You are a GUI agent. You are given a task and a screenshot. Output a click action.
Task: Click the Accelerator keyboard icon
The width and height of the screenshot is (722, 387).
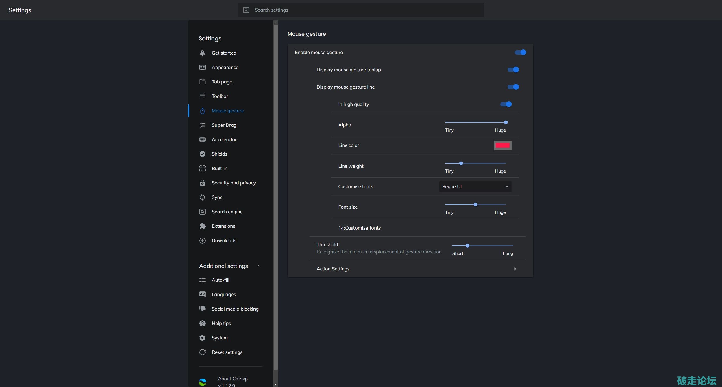[x=202, y=139]
